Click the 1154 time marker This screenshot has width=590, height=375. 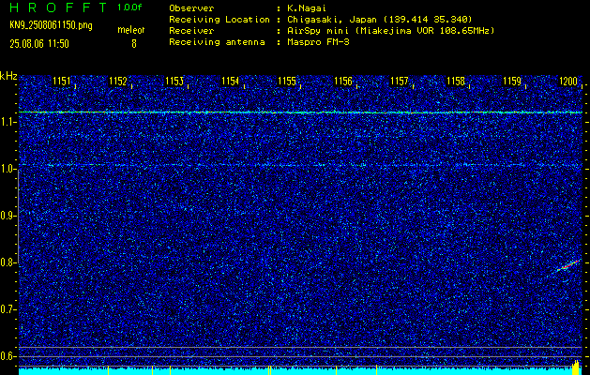pos(231,81)
